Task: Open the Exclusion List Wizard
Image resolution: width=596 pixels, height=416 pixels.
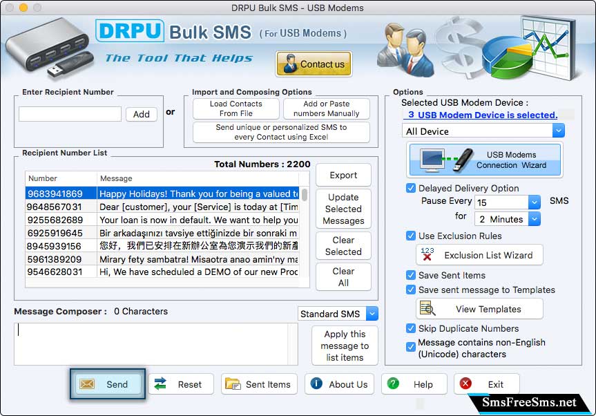Action: [479, 255]
